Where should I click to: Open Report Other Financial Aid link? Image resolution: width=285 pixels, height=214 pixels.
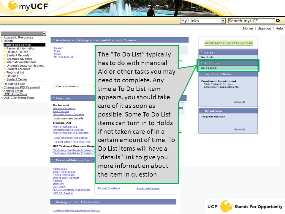[72, 142]
